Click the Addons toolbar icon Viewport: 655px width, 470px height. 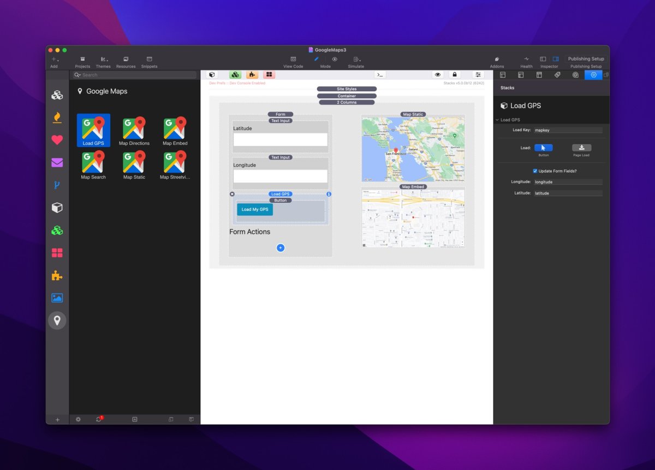[x=497, y=59]
